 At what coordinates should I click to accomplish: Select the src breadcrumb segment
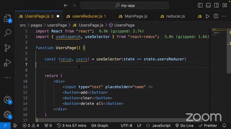[23, 25]
